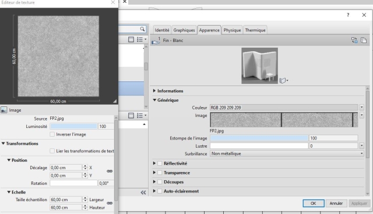Image resolution: width=373 pixels, height=214 pixels.
Task: Switch to the Identité tab
Action: (x=162, y=30)
